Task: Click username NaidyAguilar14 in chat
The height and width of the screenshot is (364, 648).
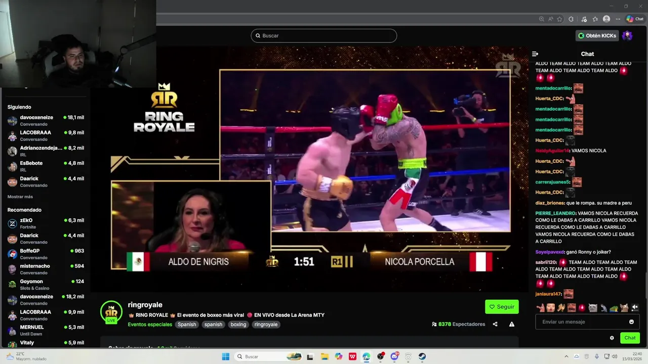Action: coord(552,151)
